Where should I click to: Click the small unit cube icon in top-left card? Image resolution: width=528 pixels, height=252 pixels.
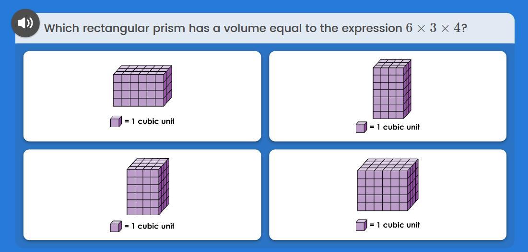[x=116, y=122]
